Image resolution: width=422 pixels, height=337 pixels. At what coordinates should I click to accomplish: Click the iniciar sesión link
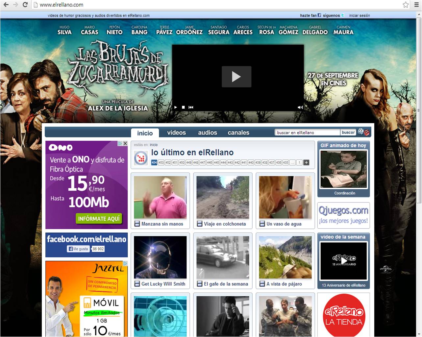[x=359, y=15]
